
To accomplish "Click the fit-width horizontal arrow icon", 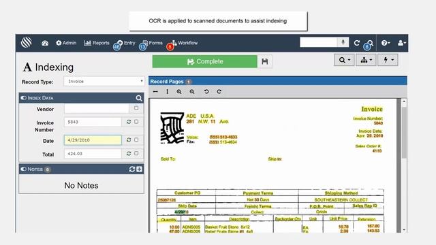I will click(155, 91).
